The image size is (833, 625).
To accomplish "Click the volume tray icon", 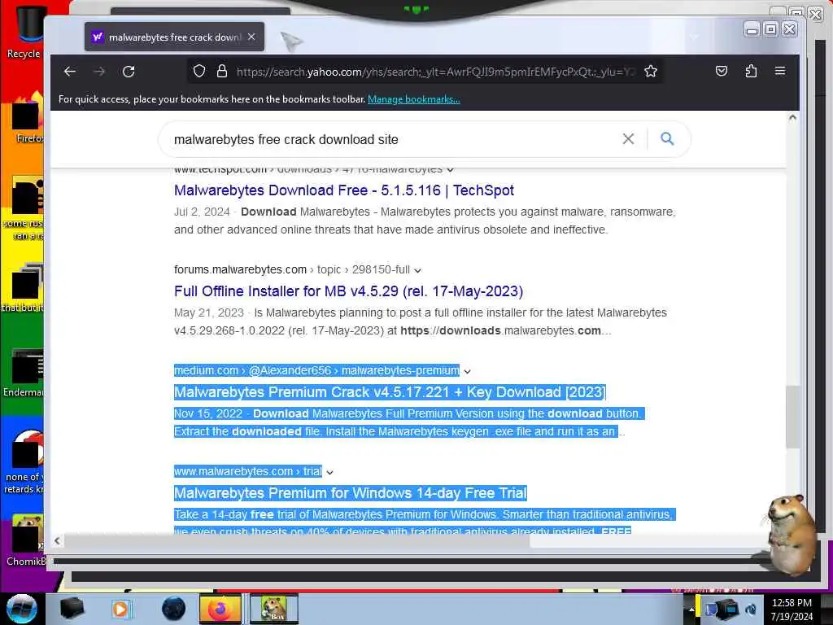I will [751, 609].
